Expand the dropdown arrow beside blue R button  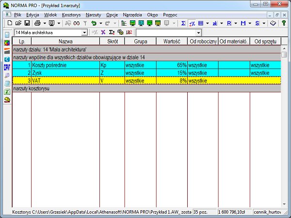(x=235, y=23)
